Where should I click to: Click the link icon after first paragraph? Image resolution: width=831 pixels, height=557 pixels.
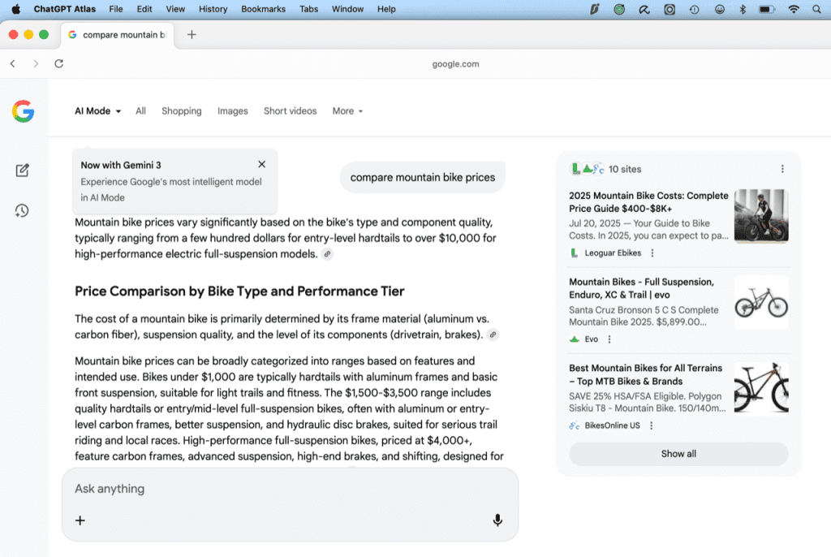point(328,254)
